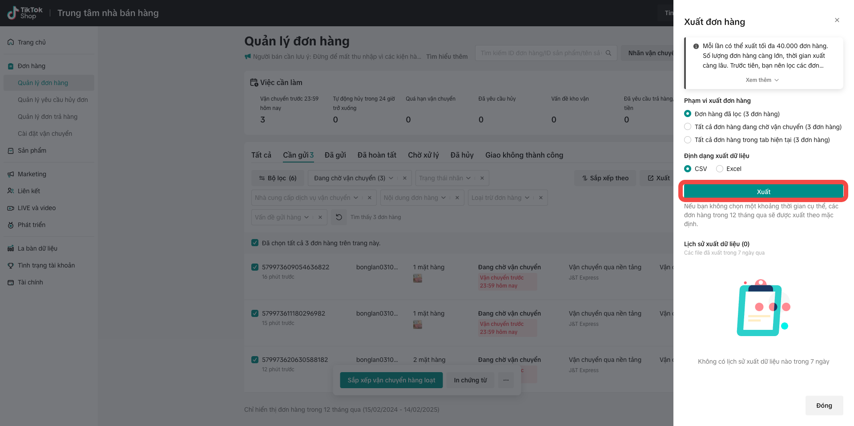Click the Đóng button
The height and width of the screenshot is (426, 854).
(824, 406)
